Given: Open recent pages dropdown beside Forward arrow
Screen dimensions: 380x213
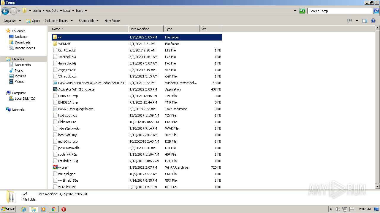Looking at the screenshot, I should [19, 11].
